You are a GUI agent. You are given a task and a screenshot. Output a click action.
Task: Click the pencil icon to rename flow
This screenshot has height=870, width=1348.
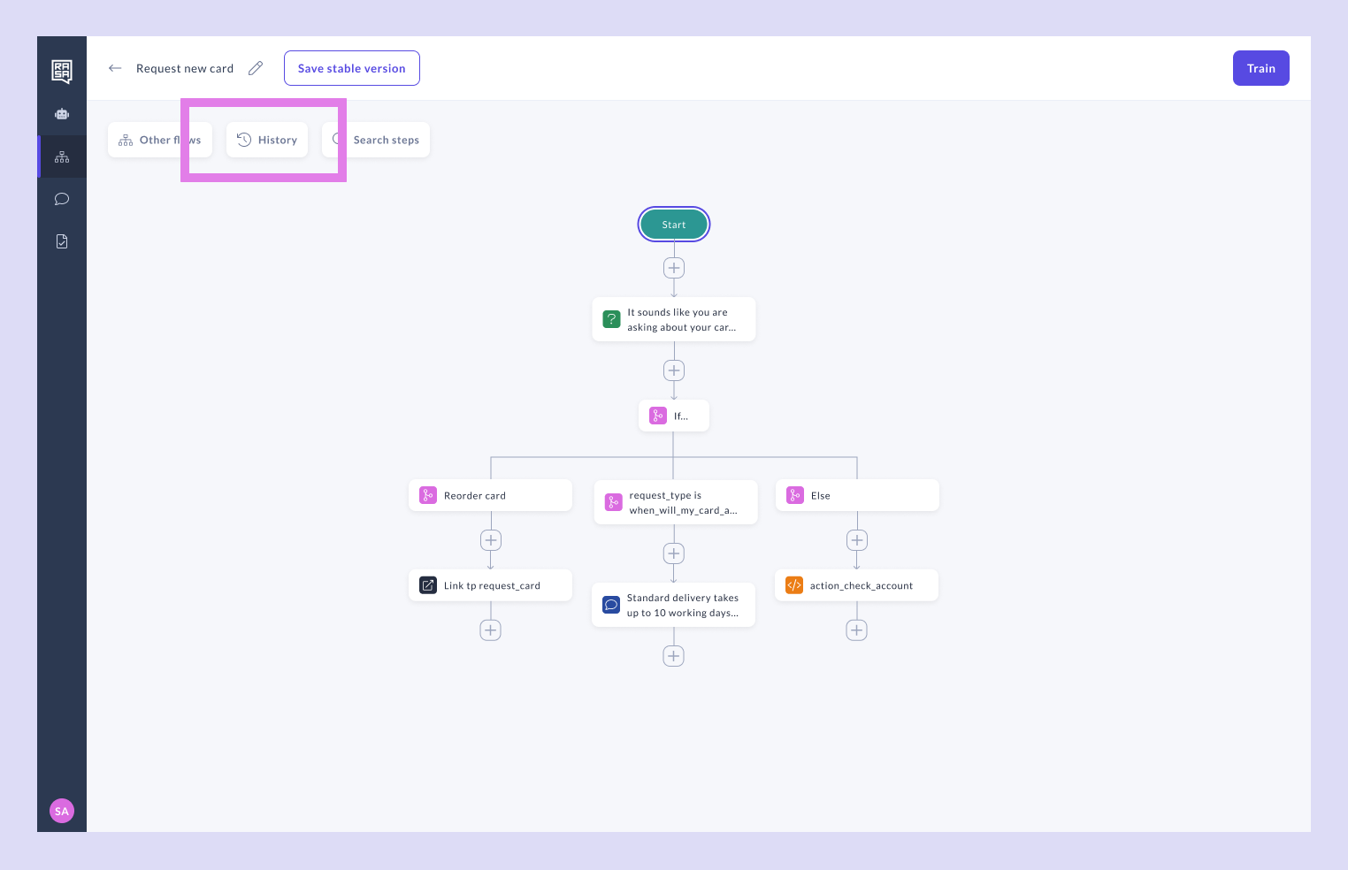(x=256, y=68)
